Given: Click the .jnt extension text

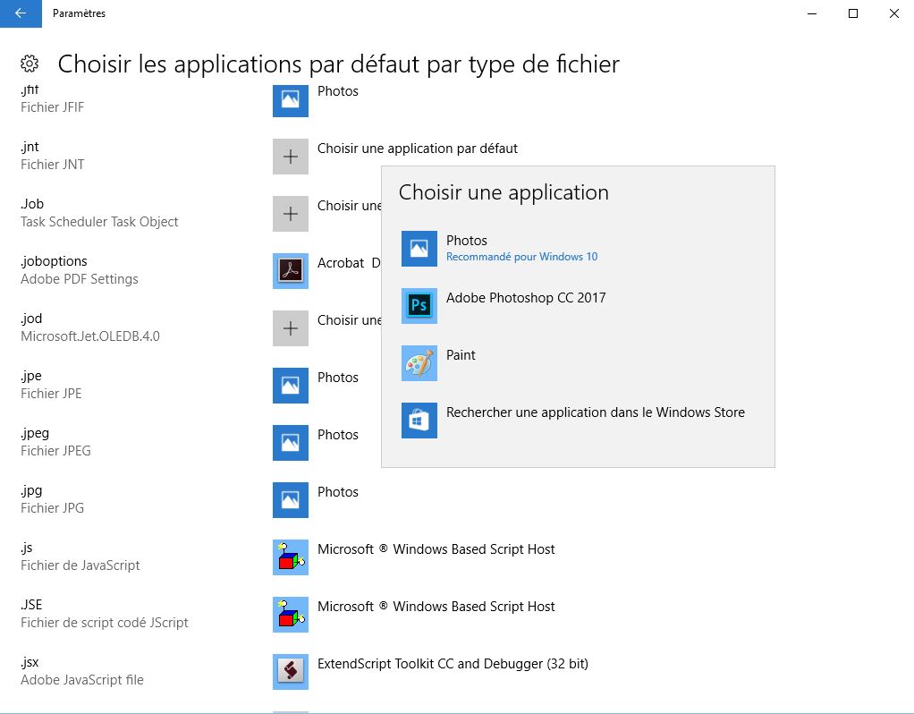Looking at the screenshot, I should point(30,147).
